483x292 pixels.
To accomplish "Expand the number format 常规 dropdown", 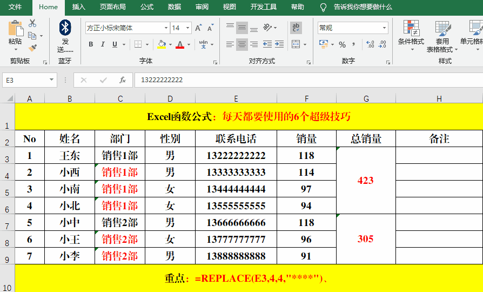I will click(384, 28).
